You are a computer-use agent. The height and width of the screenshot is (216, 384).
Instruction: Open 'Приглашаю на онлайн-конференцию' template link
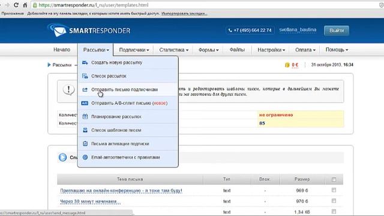(121, 191)
